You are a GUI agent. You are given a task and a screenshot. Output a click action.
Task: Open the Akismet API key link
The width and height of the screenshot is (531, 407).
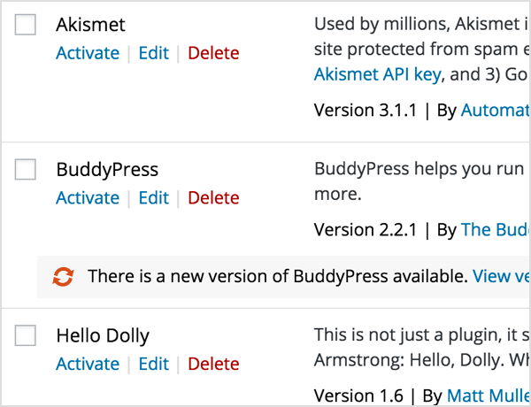tap(377, 74)
